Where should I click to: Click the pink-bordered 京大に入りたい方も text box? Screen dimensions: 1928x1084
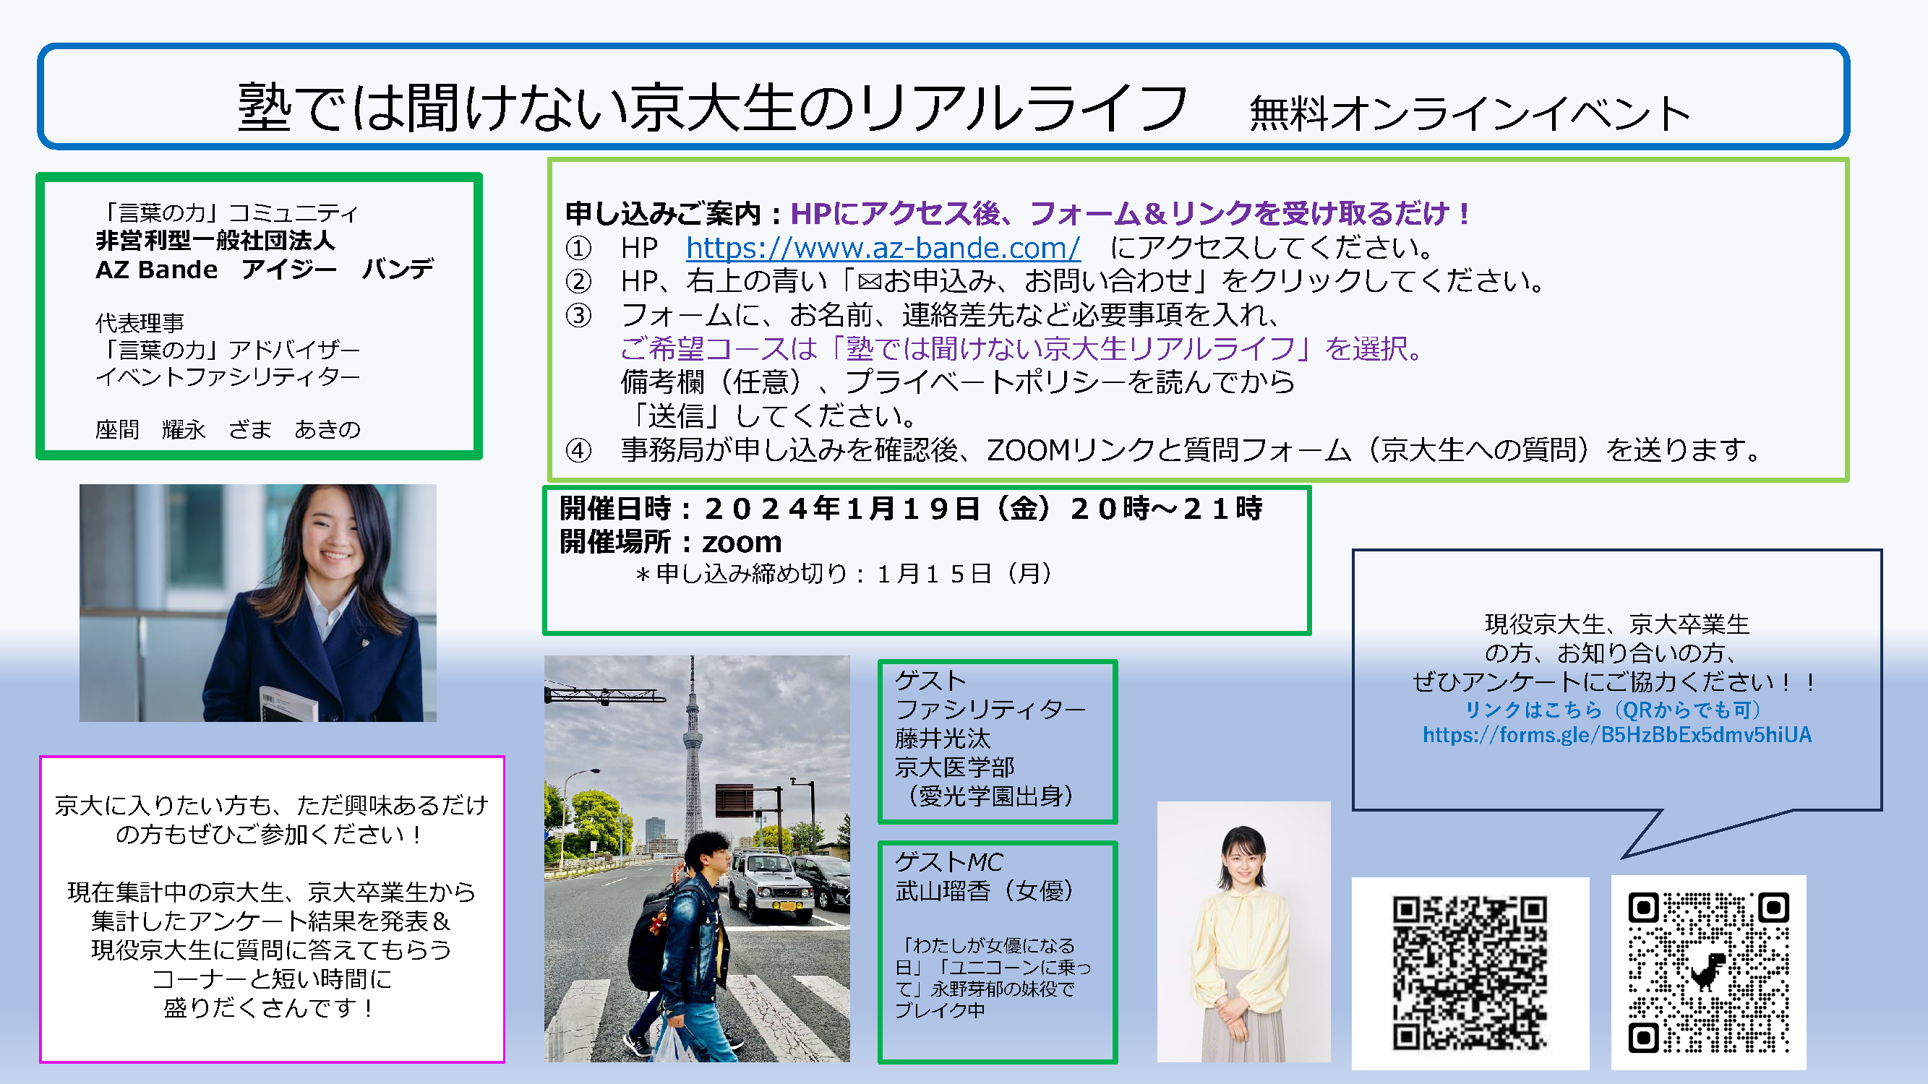272,908
